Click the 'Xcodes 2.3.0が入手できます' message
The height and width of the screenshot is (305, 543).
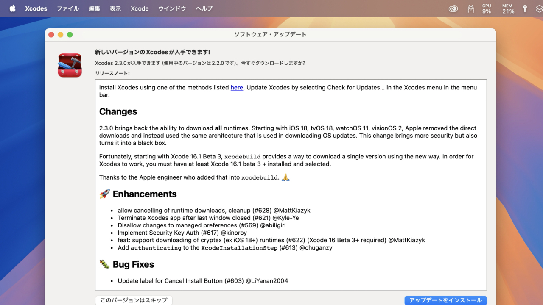pyautogui.click(x=200, y=63)
